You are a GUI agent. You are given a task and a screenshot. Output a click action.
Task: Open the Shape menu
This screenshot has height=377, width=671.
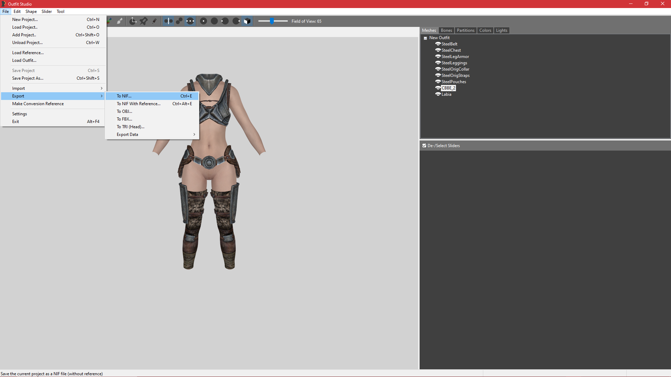click(x=31, y=12)
